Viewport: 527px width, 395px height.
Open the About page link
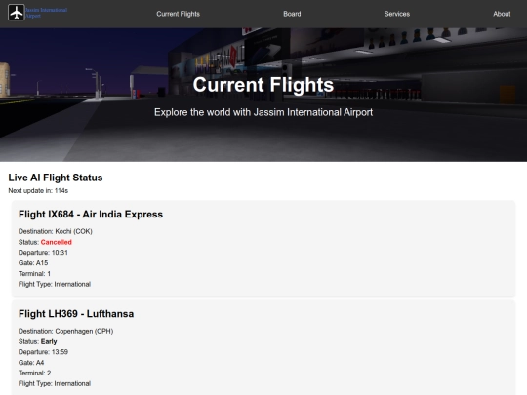click(x=502, y=14)
